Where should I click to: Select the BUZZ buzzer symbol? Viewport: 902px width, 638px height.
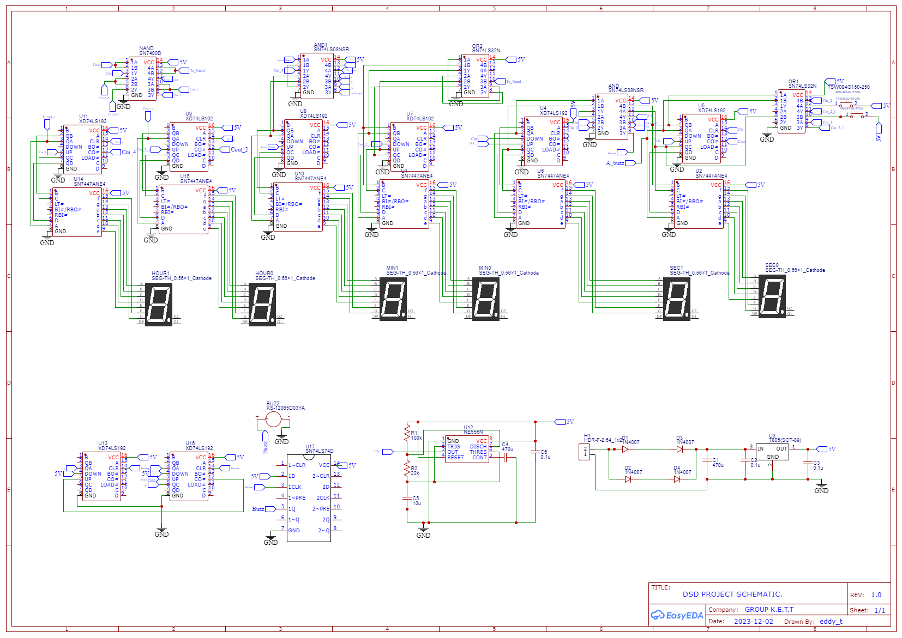[273, 419]
